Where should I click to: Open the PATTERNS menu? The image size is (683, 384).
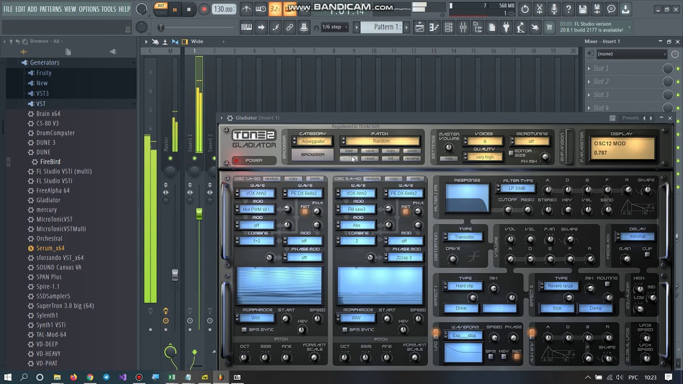point(51,9)
